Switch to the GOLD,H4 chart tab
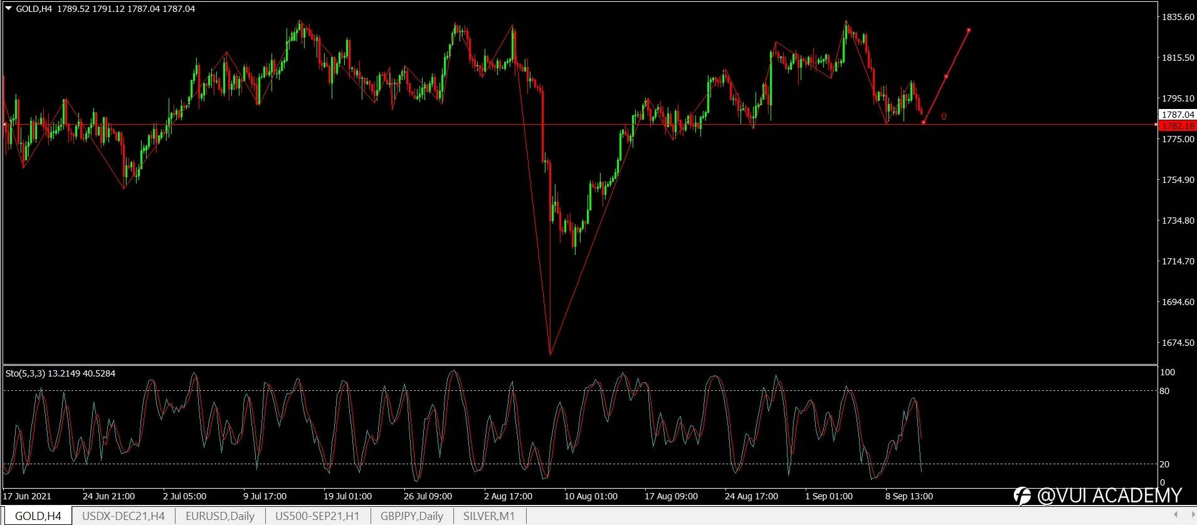This screenshot has width=1197, height=525. pos(38,516)
